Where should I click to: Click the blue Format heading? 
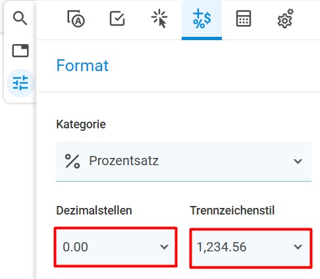click(82, 66)
